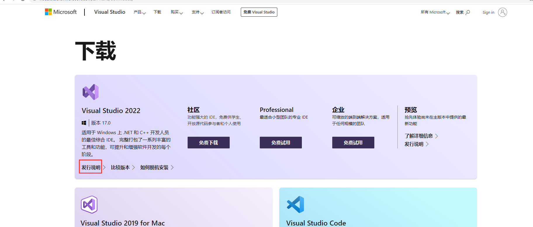Expand the 所有 Microsoft dropdown
This screenshot has width=533, height=227.
coord(435,12)
